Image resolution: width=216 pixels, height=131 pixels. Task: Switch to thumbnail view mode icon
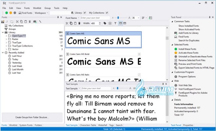[x=121, y=23]
